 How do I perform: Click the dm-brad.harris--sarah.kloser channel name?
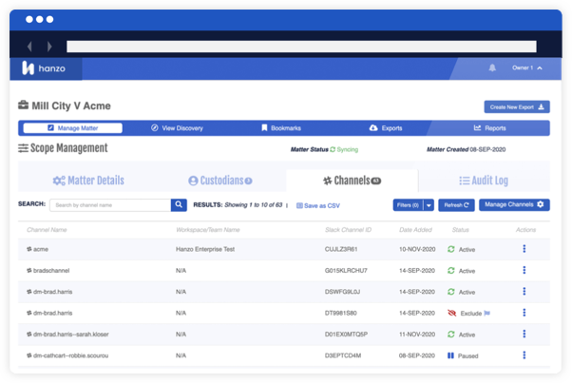click(70, 335)
